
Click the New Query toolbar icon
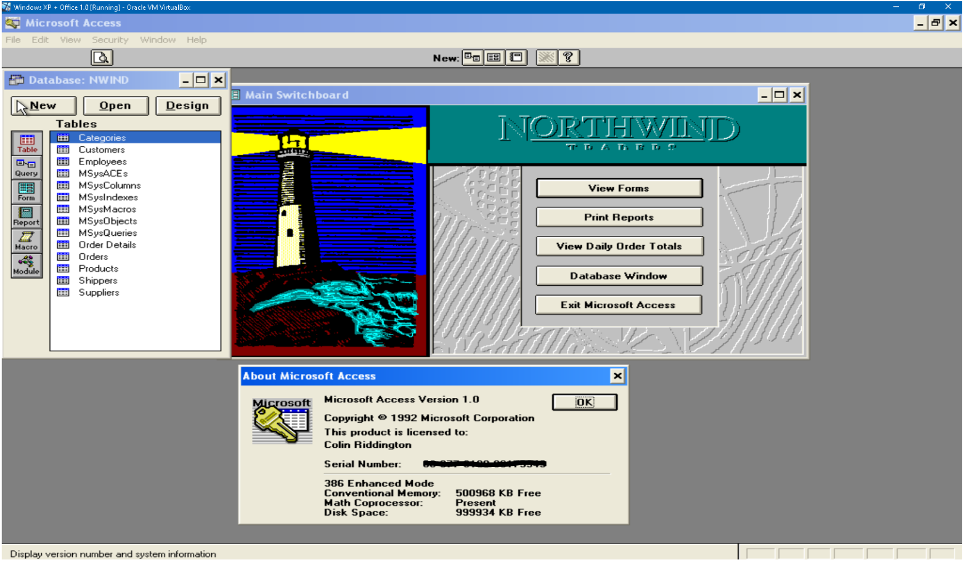tap(473, 58)
